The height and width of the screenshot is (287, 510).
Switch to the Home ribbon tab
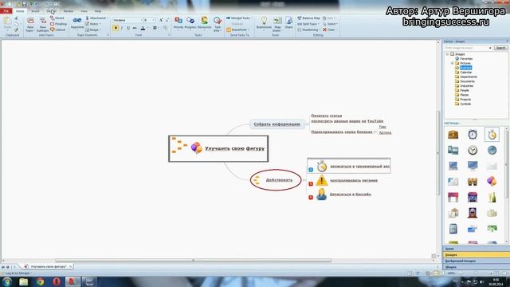(20, 11)
